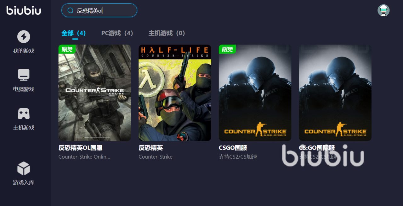The width and height of the screenshot is (403, 206).
Task: Open the Counter-Strike Online cover thumbnail
Action: tap(95, 93)
